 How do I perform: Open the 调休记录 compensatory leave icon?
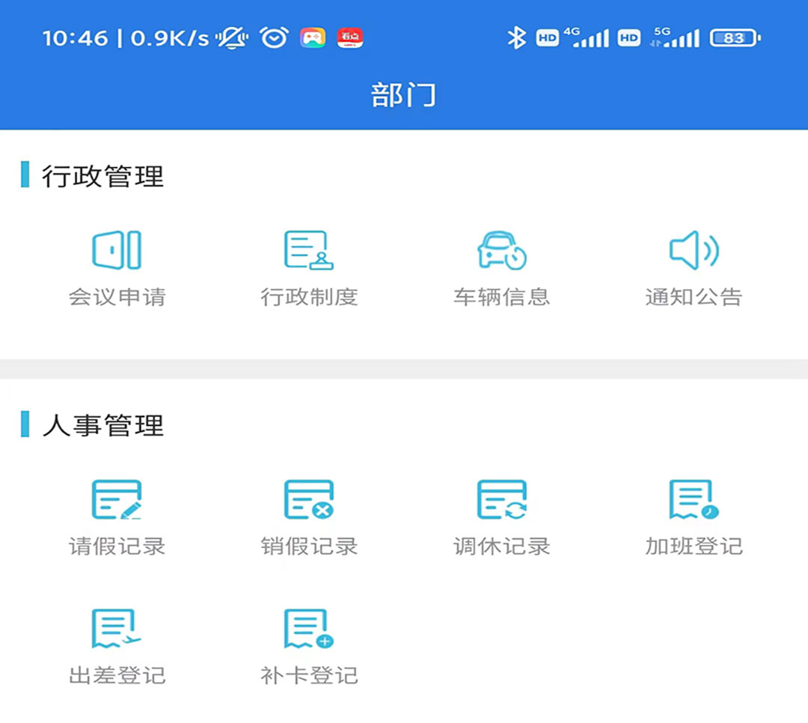click(x=501, y=500)
